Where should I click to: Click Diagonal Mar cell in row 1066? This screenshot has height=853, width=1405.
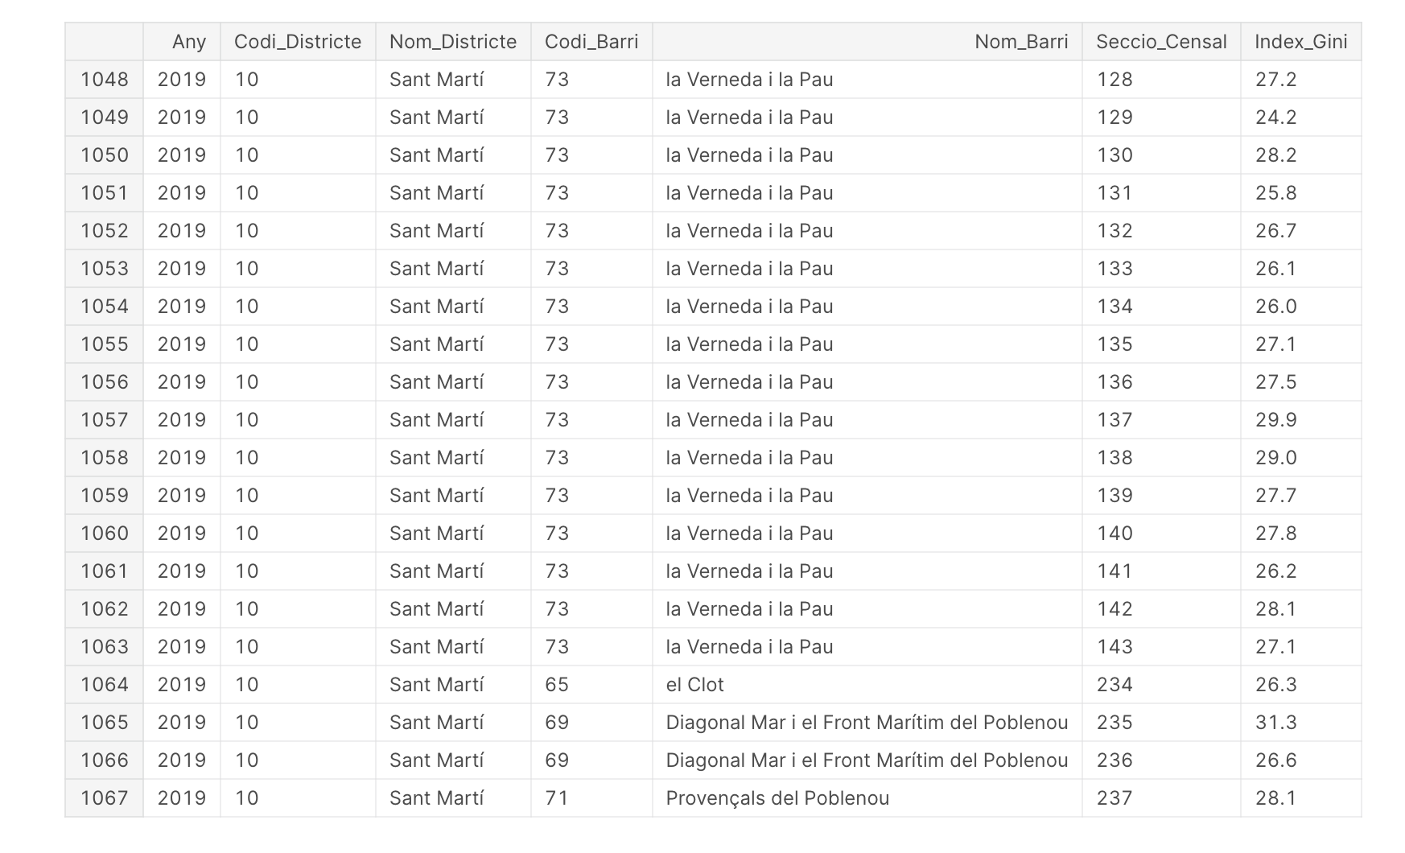tap(867, 760)
